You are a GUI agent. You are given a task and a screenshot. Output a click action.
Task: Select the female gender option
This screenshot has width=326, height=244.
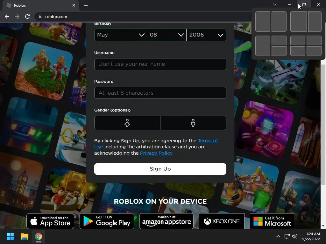pos(127,123)
